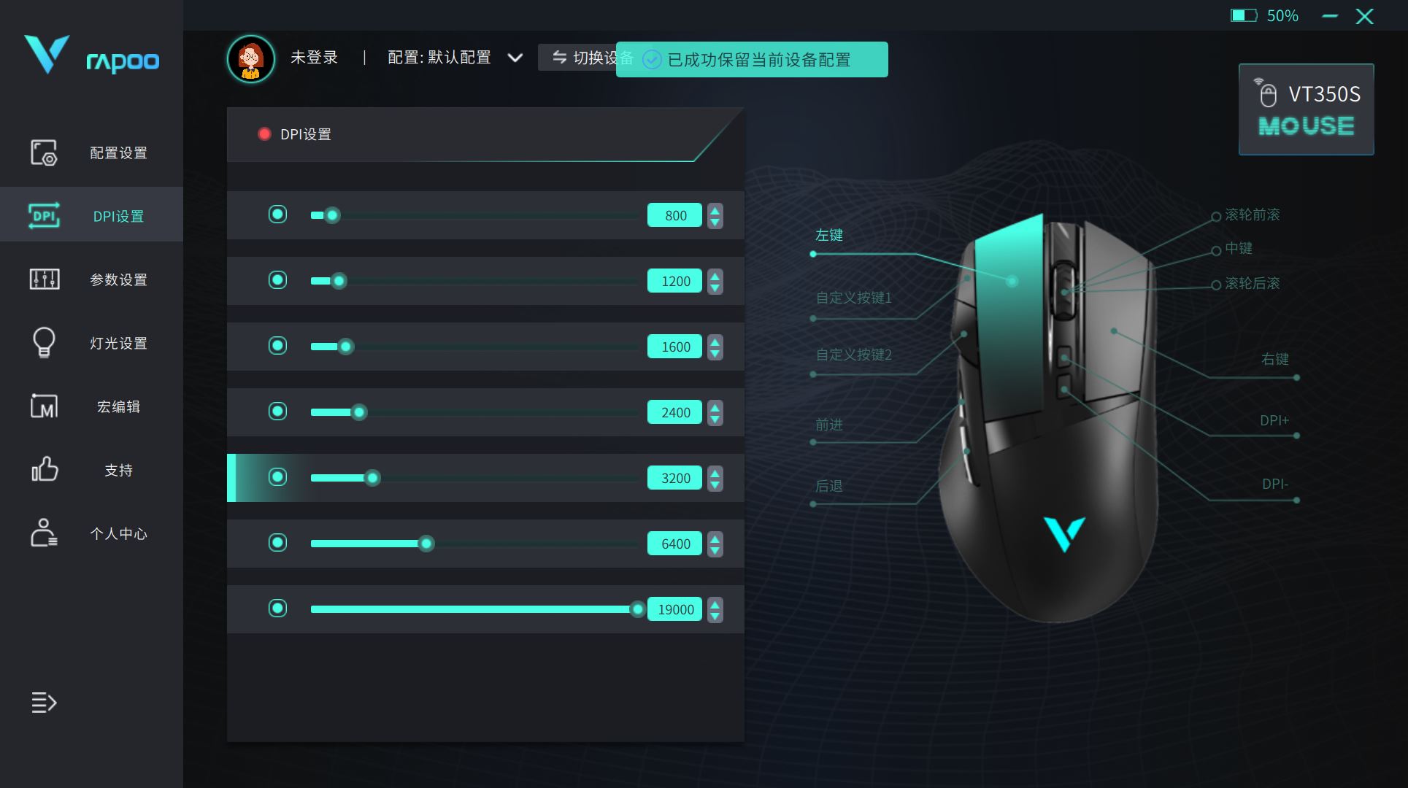This screenshot has width=1408, height=788.
Task: Click the VT350S MOUSE device card
Action: point(1306,109)
